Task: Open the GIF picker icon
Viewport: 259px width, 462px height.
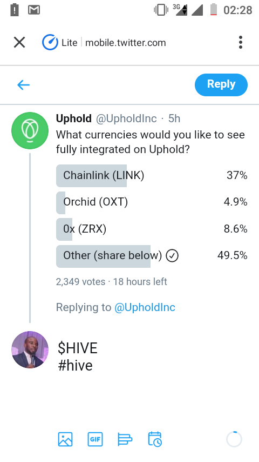Action: click(96, 439)
